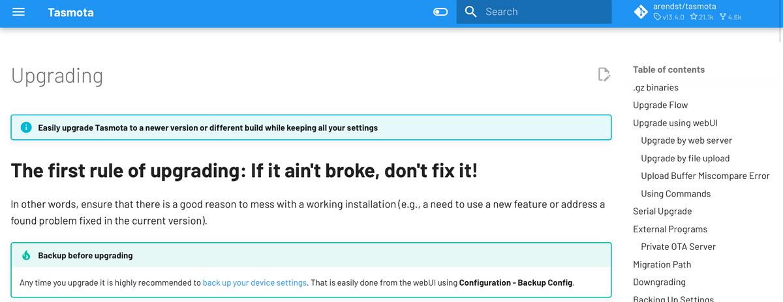Click the 'Backup before upgrading' admonition title
The width and height of the screenshot is (783, 302).
(x=85, y=255)
